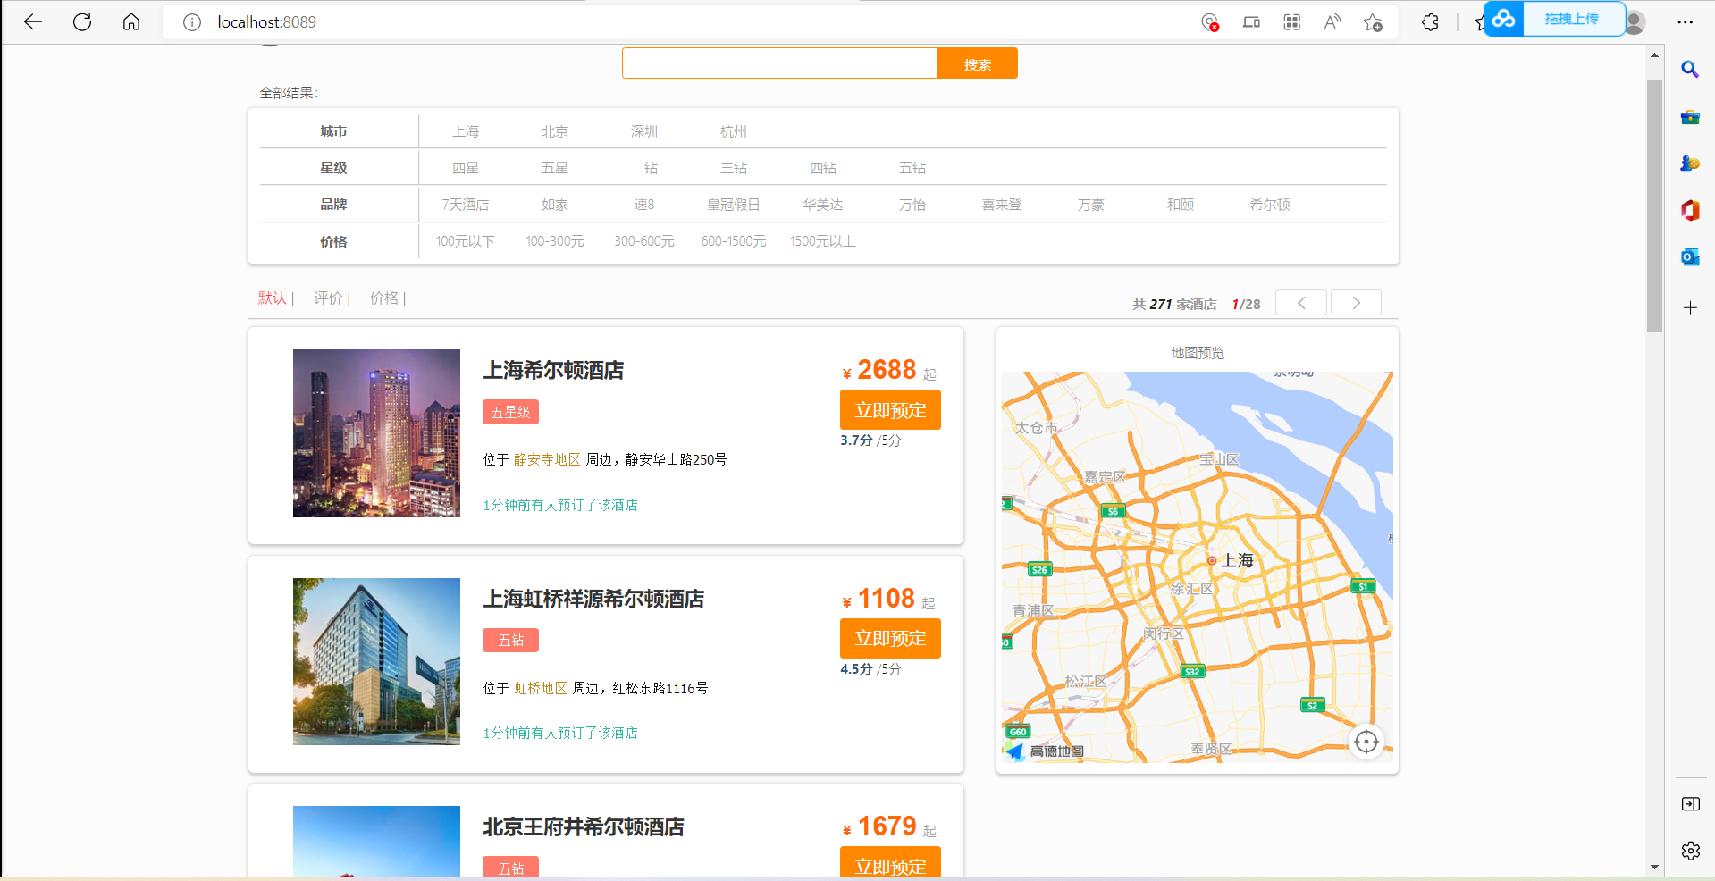The image size is (1715, 881).
Task: Book 上海希尔顿酒店 with 立即预定
Action: pos(890,410)
